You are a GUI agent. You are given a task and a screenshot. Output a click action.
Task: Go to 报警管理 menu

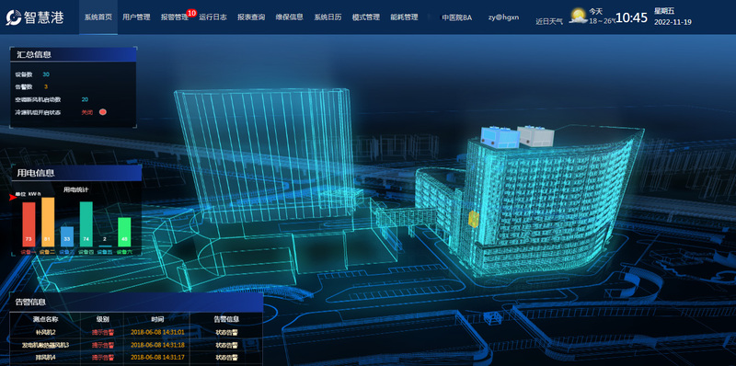pyautogui.click(x=175, y=17)
